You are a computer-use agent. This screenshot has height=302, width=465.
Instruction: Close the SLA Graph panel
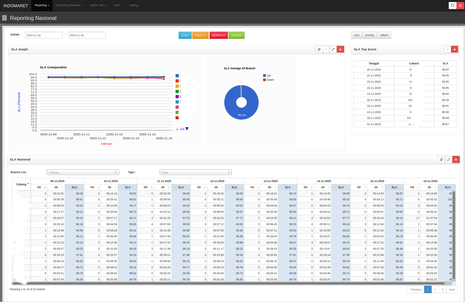click(340, 49)
